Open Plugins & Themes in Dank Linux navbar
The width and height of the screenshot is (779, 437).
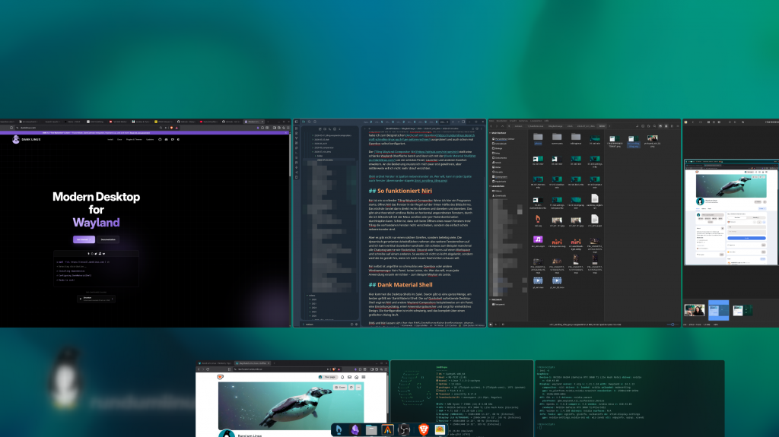[x=134, y=140]
